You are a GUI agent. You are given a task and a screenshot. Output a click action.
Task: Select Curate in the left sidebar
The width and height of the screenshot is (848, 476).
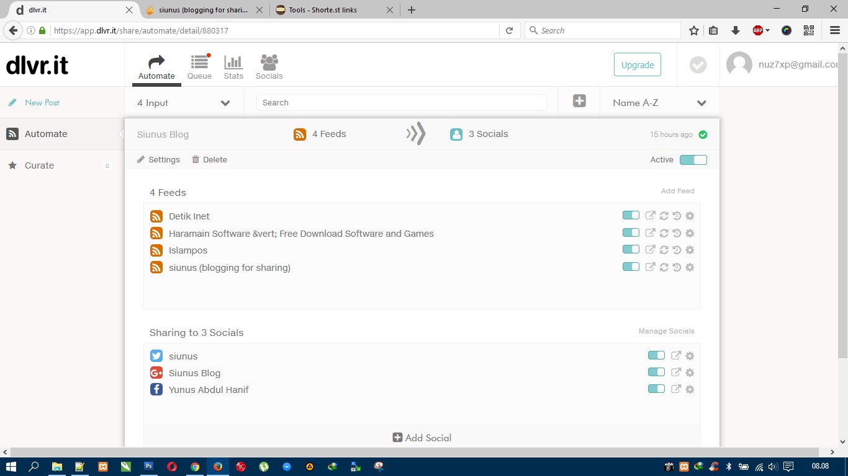point(62,165)
